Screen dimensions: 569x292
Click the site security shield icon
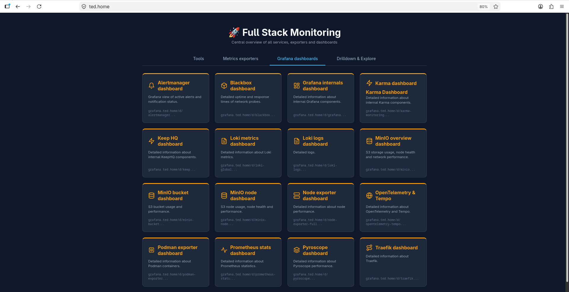coord(84,7)
